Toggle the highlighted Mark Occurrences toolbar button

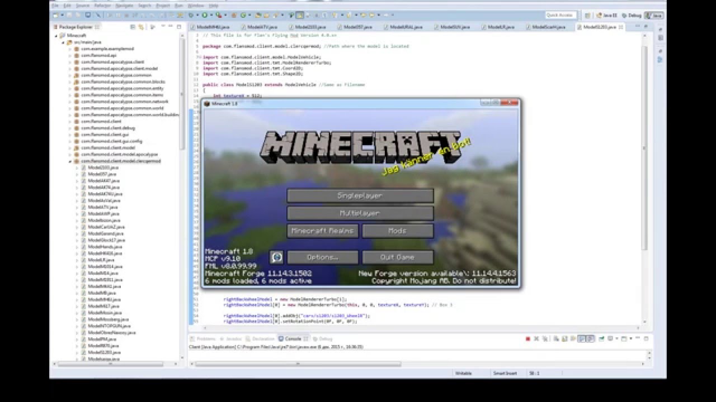tap(299, 15)
